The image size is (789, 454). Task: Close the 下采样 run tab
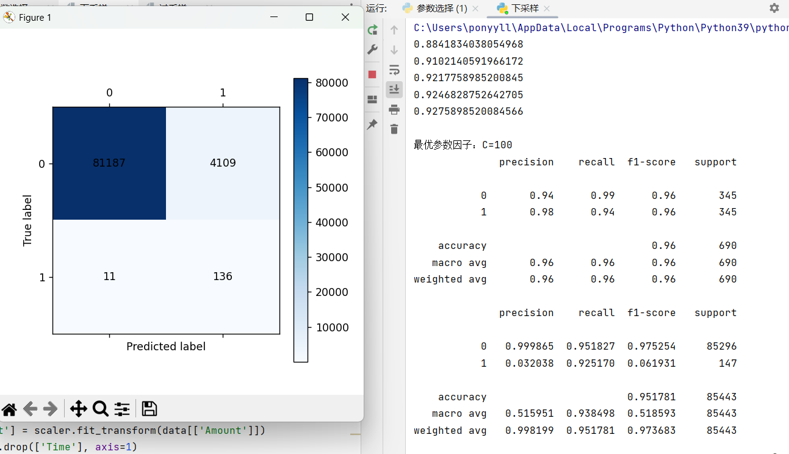click(547, 9)
